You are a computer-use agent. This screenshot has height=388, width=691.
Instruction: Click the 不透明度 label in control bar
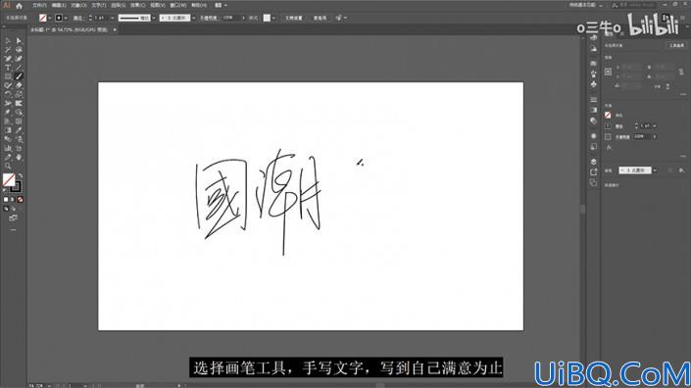pyautogui.click(x=208, y=18)
